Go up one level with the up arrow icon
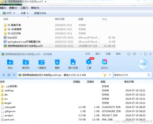 (x=4, y=75)
